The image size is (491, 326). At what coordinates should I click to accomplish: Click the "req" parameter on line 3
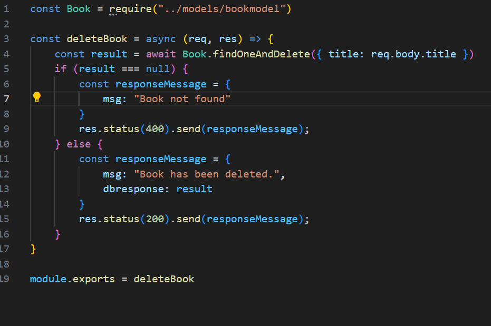197,39
